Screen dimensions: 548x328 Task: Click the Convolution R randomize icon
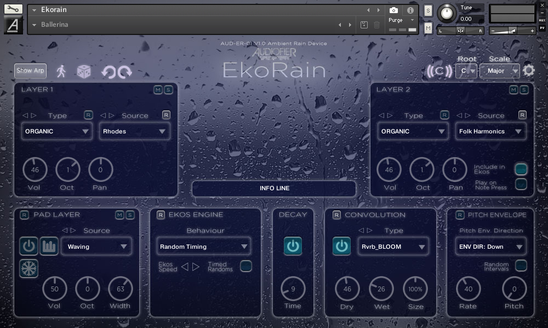[x=336, y=215]
